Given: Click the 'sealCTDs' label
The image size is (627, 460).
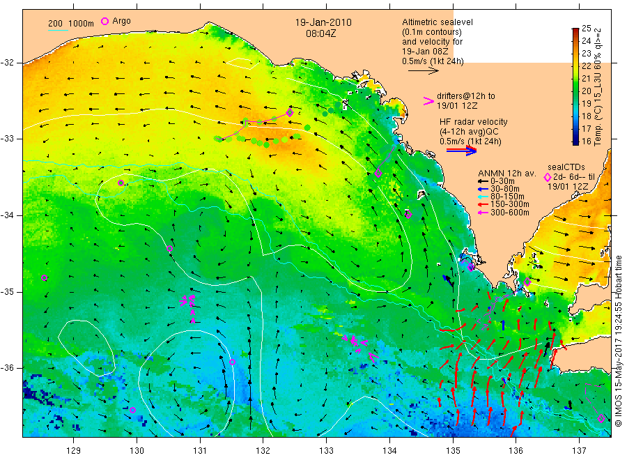Looking at the screenshot, I should pos(566,167).
